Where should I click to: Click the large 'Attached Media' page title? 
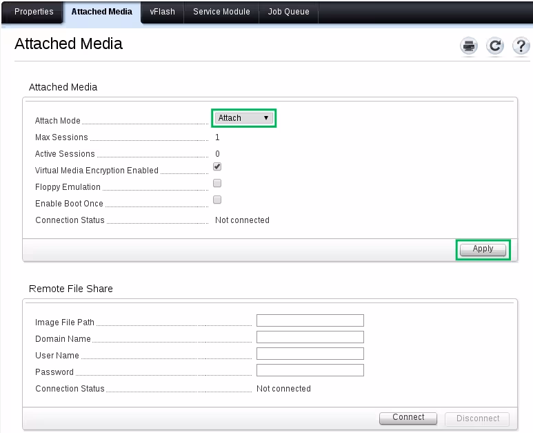68,44
